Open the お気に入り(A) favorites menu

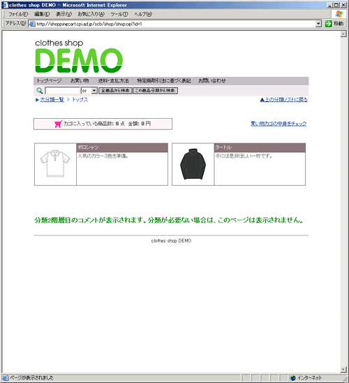(x=91, y=14)
